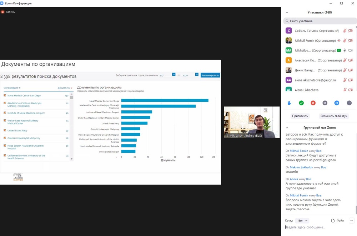Screen dimensions: 357x236
Task: Sort by Документы column header
Action: [65, 88]
